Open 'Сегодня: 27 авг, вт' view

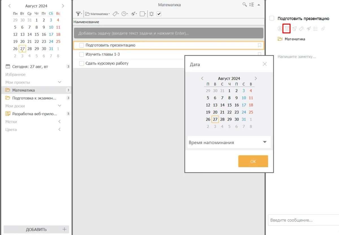tap(30, 67)
